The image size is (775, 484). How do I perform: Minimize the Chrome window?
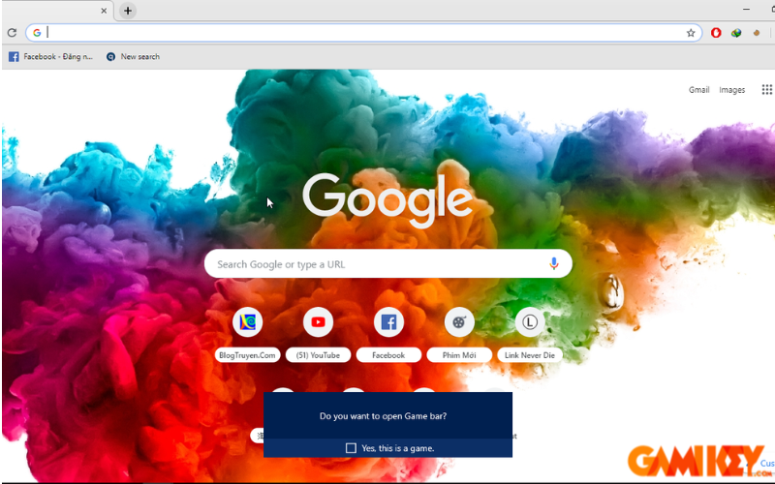click(x=746, y=10)
